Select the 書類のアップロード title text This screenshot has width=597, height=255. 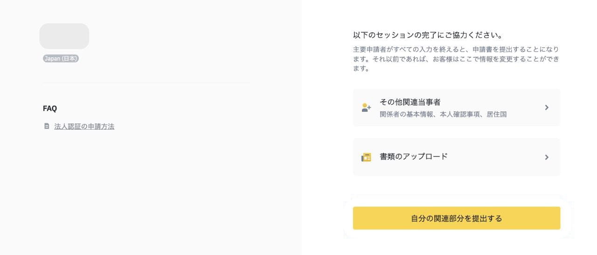(413, 157)
